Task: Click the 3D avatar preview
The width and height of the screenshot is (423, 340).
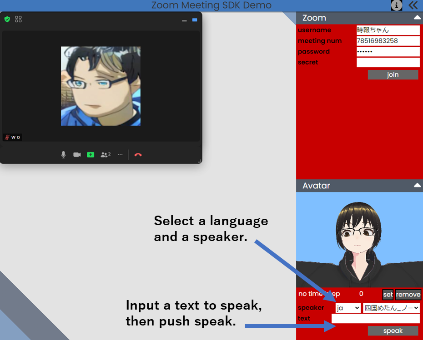Action: pos(359,240)
